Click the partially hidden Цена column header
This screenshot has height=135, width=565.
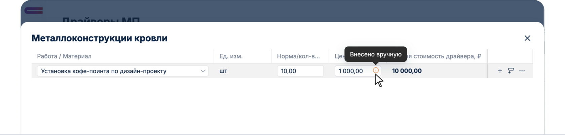[x=338, y=56]
